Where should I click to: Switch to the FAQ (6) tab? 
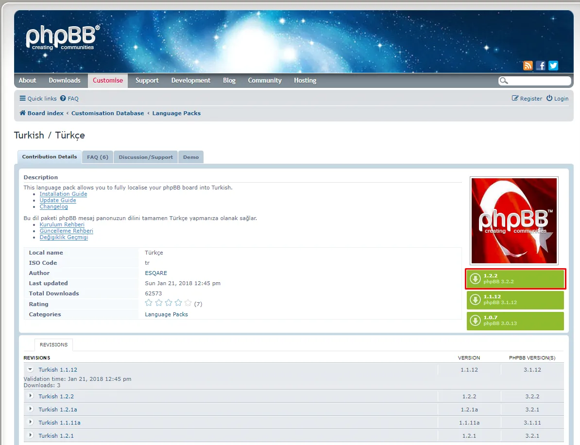coord(98,157)
